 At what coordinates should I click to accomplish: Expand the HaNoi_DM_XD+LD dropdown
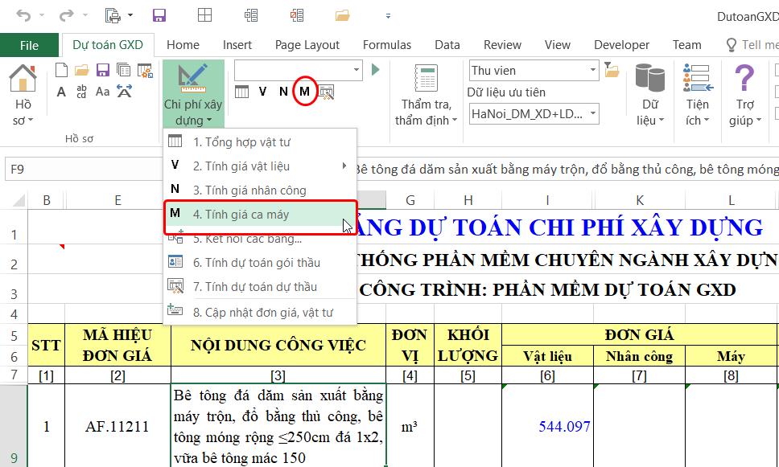(592, 114)
